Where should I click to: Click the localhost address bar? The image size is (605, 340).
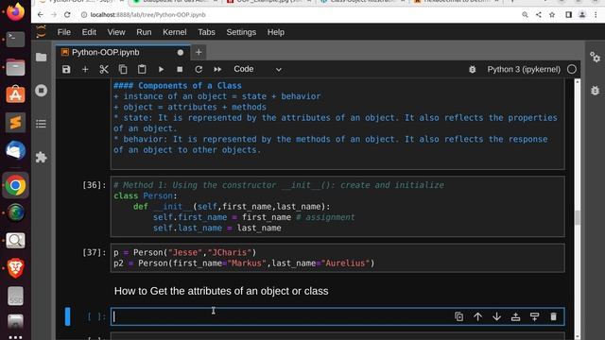(x=147, y=15)
